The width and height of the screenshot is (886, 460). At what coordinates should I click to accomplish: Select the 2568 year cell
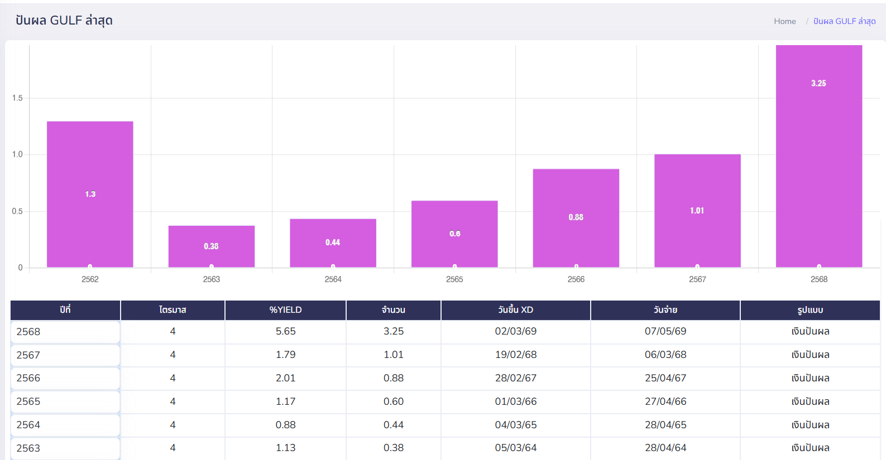65,332
